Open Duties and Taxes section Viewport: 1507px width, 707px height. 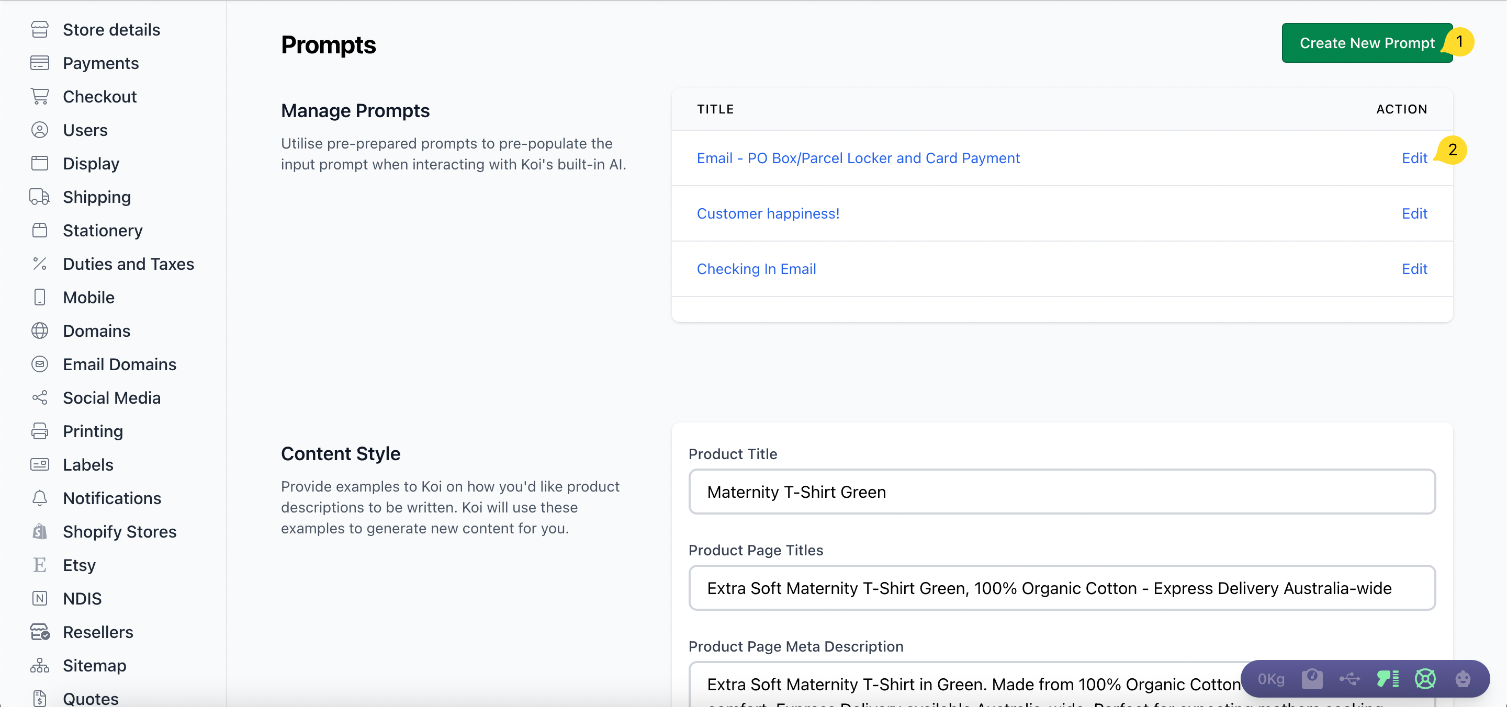tap(128, 264)
